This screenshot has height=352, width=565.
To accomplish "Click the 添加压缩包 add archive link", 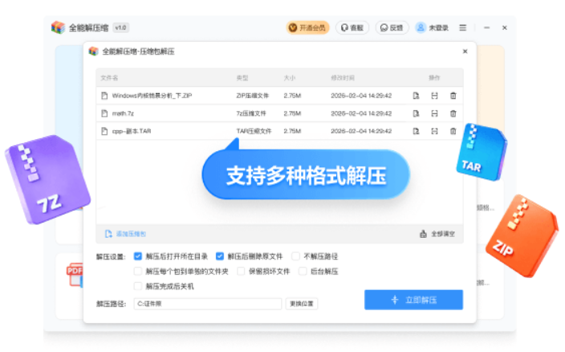I will click(125, 234).
